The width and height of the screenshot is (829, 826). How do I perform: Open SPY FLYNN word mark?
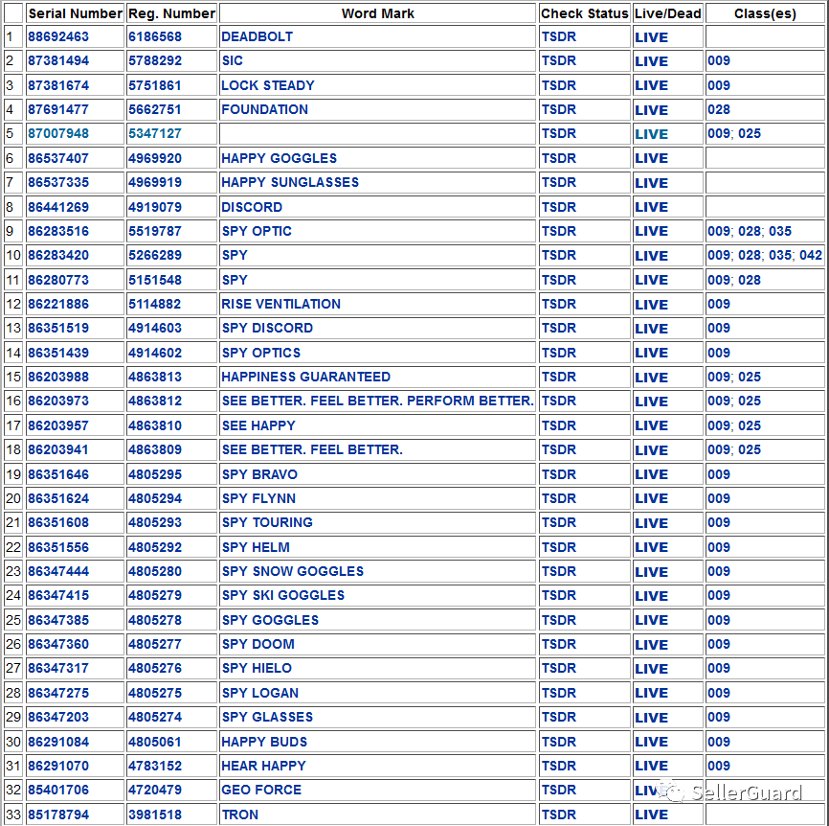coord(258,498)
